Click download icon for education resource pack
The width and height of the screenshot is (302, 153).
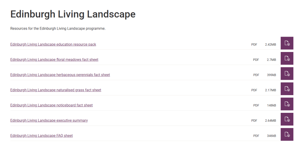[x=287, y=43]
